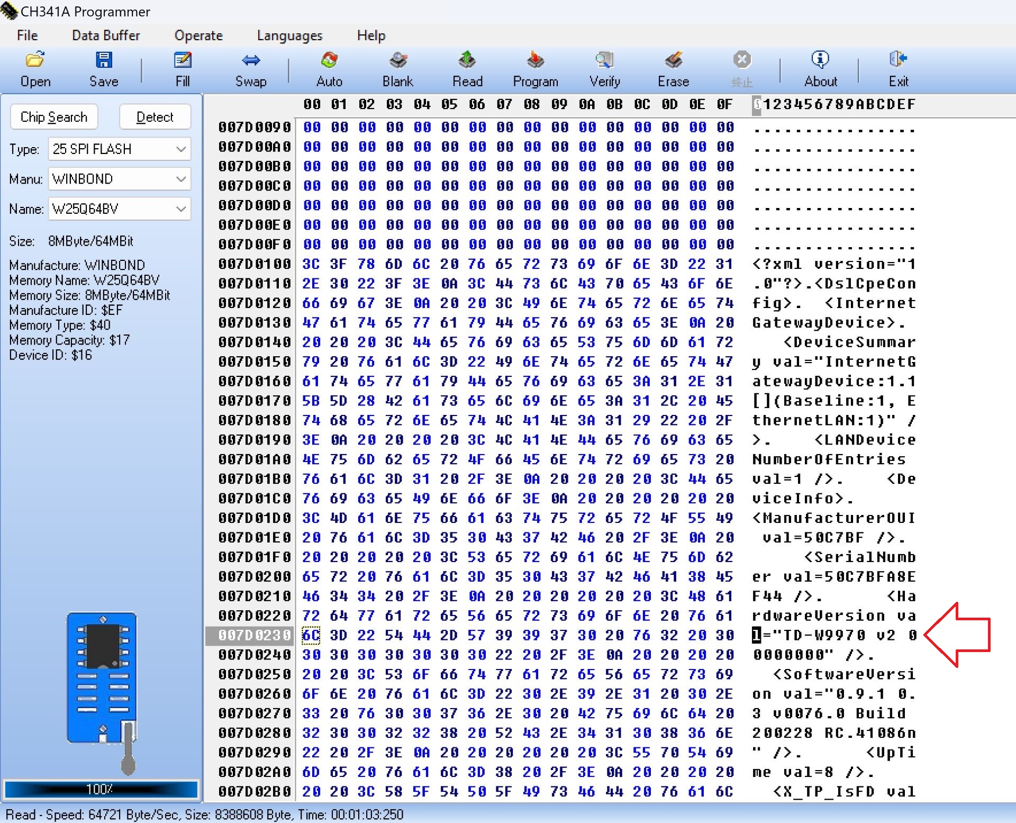Viewport: 1016px width, 823px height.
Task: Click the 'Manufacture ID: $EF' text
Action: click(x=66, y=310)
